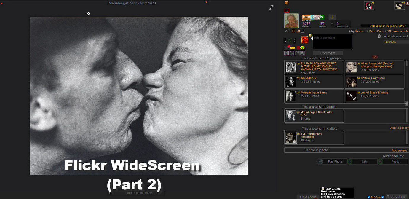Click inside the Add a comment field
The height and width of the screenshot is (199, 409).
click(x=332, y=41)
